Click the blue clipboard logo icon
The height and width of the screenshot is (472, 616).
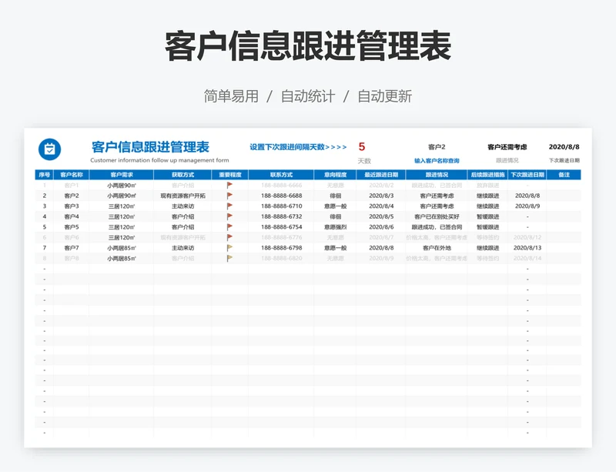pos(49,148)
